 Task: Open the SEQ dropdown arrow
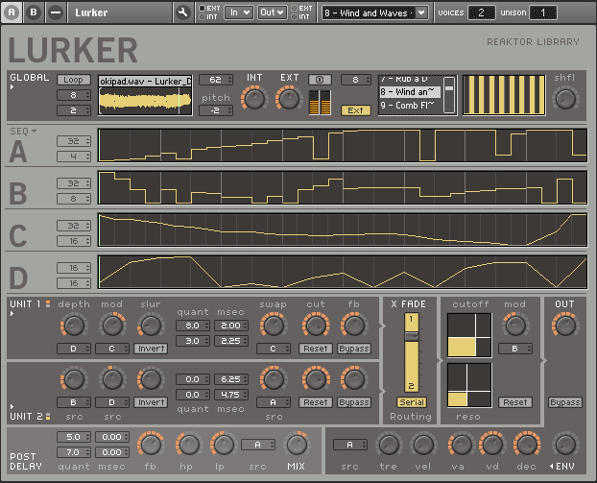pyautogui.click(x=35, y=131)
